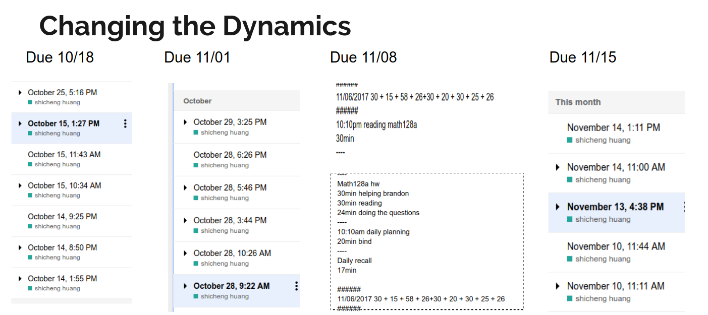Click the Daily recall line
Viewport: 708px width, 315px height.
tap(354, 261)
